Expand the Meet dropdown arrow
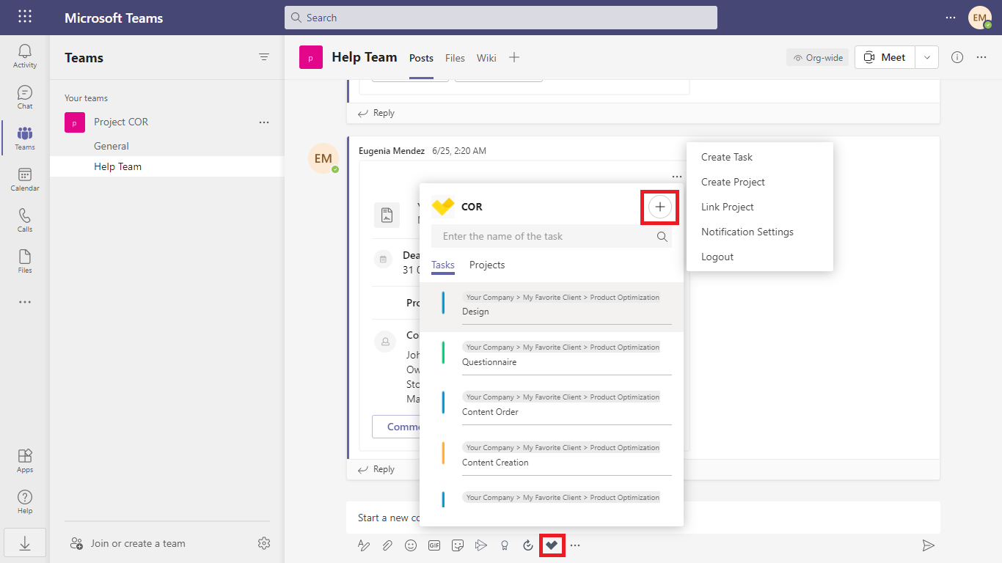Screen dimensions: 1002x563 (927, 57)
